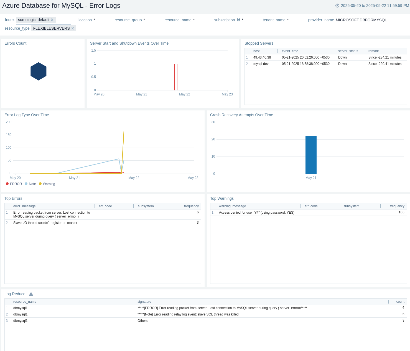Sort Log Reduce by signature column
Viewport: 410px width, 351px height.
tap(144, 302)
